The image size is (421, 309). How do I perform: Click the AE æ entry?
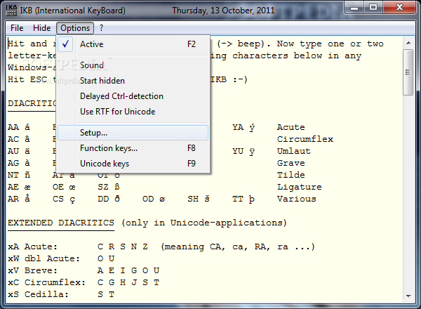tap(19, 187)
